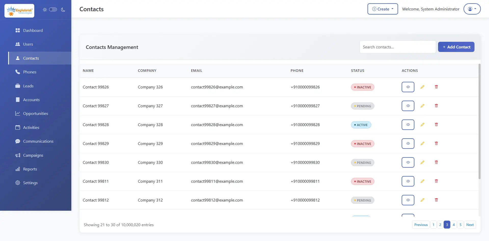Click the table vertical scrollbar
489x241 pixels.
(x=480, y=121)
